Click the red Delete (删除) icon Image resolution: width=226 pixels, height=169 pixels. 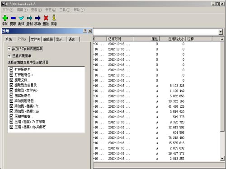(x=46, y=18)
